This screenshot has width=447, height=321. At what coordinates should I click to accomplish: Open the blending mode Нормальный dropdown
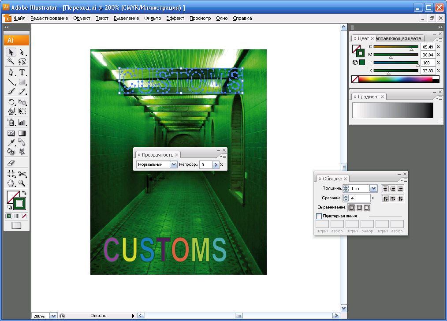pyautogui.click(x=174, y=164)
